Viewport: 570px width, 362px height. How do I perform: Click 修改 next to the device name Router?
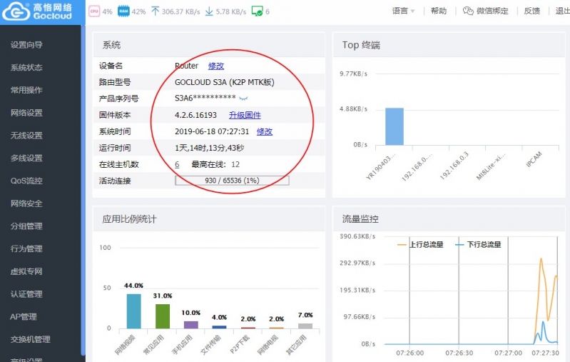[215, 66]
